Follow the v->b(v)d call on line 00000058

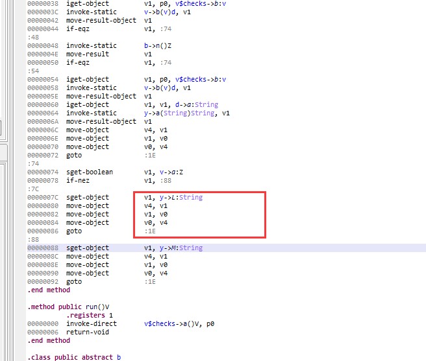coord(160,87)
